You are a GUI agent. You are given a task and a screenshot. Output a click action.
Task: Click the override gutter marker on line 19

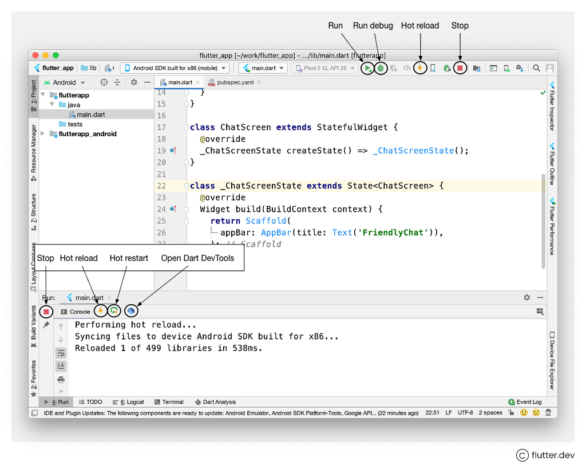tap(173, 150)
